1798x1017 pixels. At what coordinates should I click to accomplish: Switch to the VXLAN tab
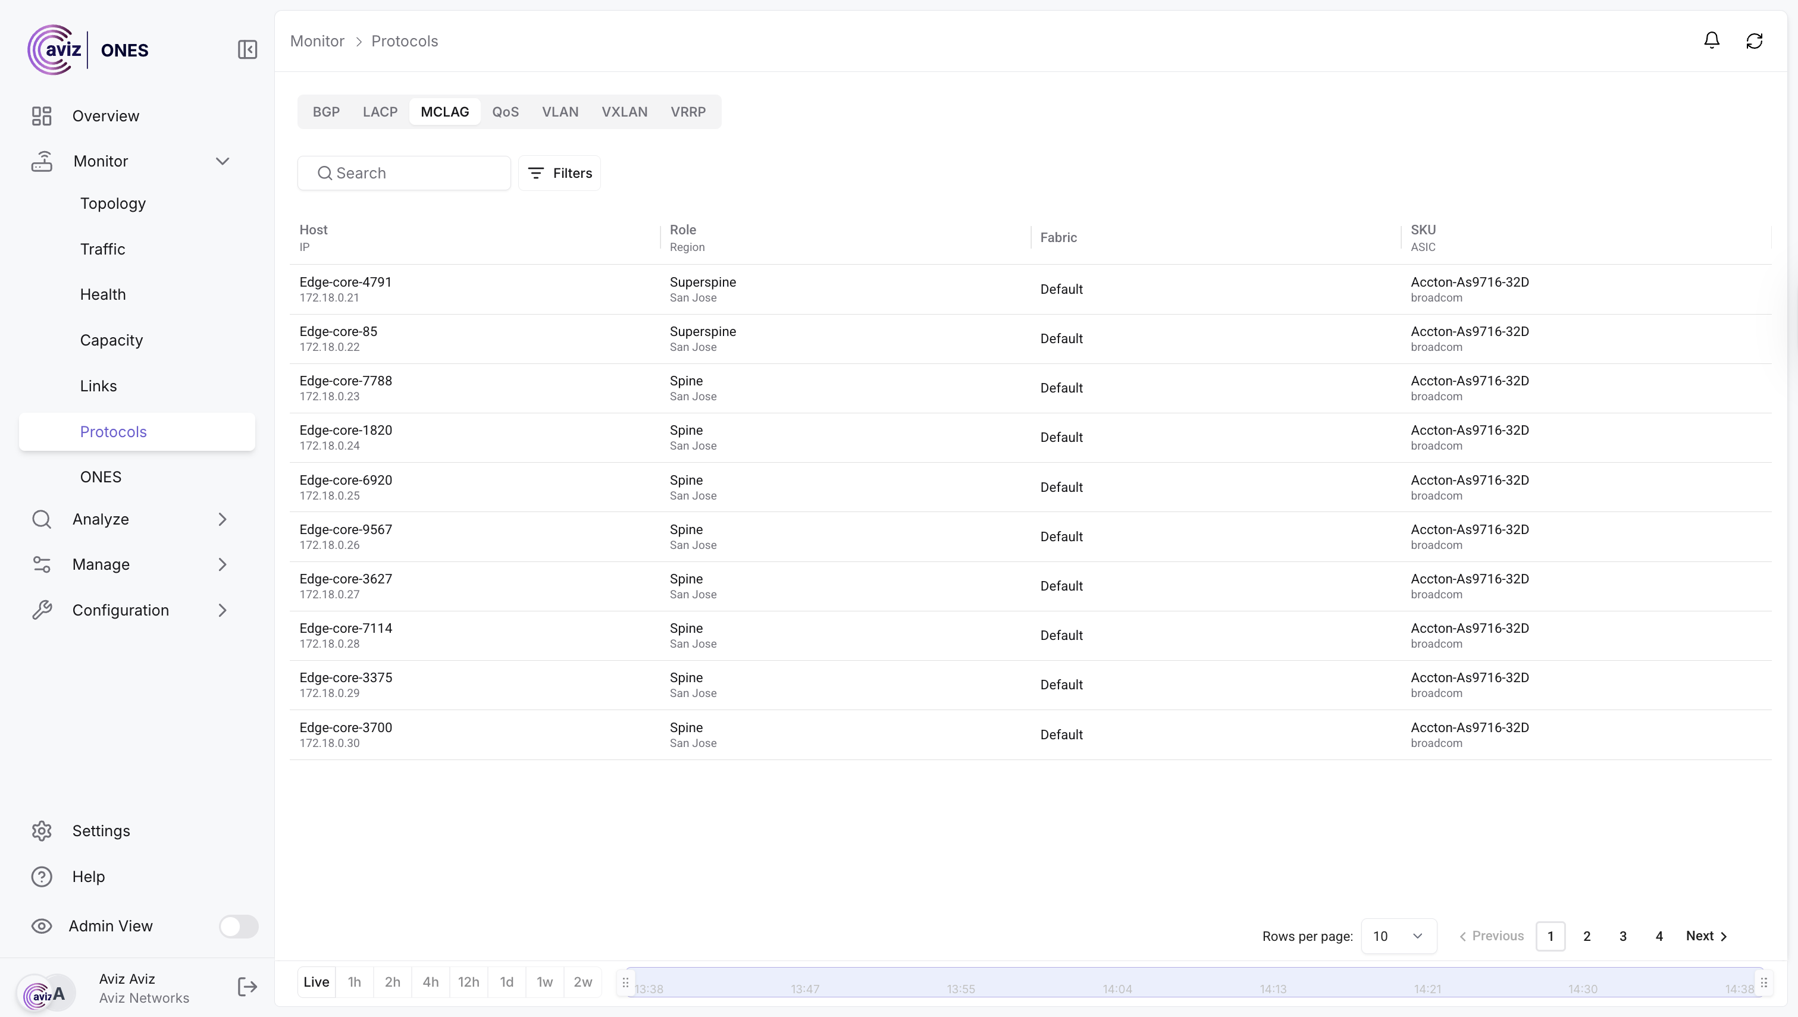625,112
